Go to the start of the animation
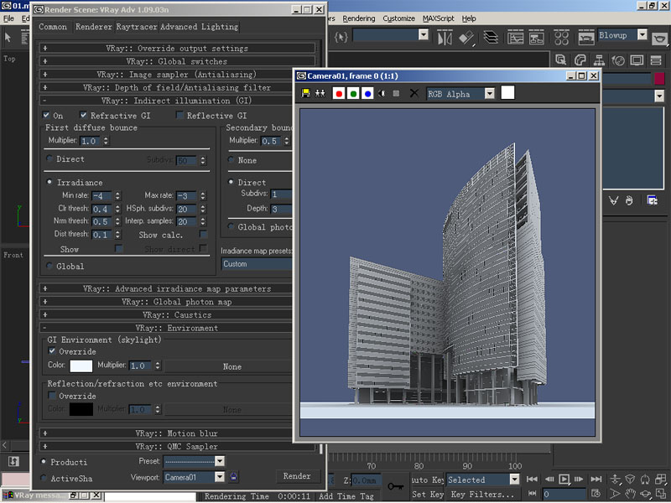Image resolution: width=671 pixels, height=503 pixels. [x=532, y=479]
